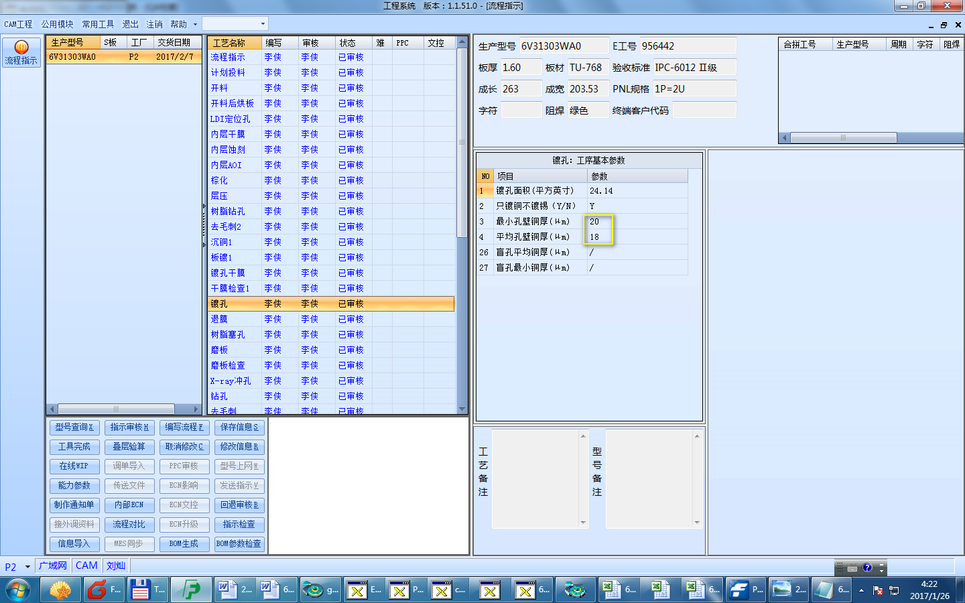965x603 pixels.
Task: Open the Word document labeled 2... in taskbar
Action: (x=234, y=590)
